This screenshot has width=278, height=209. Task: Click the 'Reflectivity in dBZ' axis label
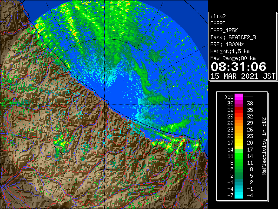(x=264, y=146)
